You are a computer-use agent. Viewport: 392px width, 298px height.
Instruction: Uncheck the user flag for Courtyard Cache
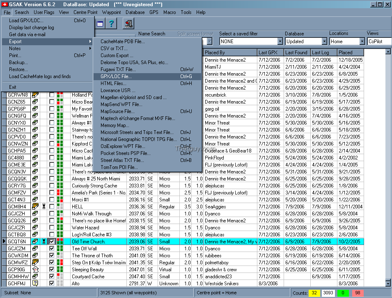point(52,276)
